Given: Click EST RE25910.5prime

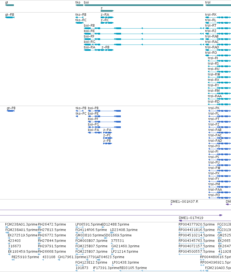Looking at the screenshot, I should pos(25,257).
